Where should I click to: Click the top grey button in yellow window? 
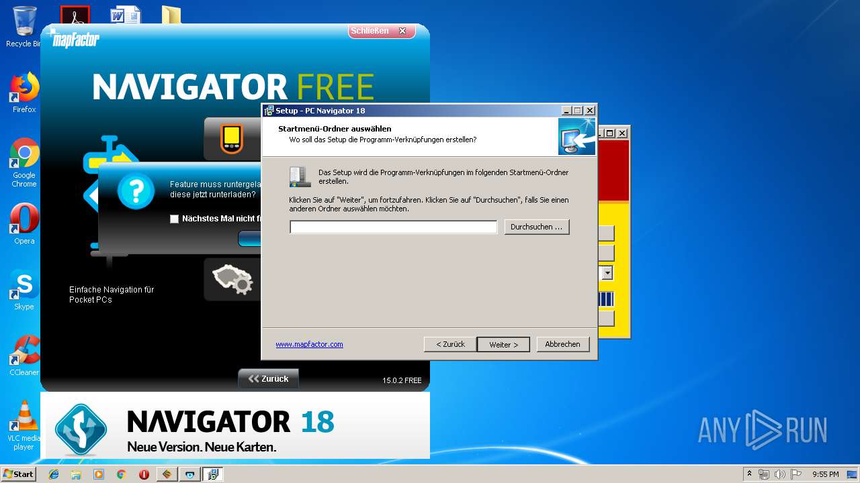coord(605,233)
